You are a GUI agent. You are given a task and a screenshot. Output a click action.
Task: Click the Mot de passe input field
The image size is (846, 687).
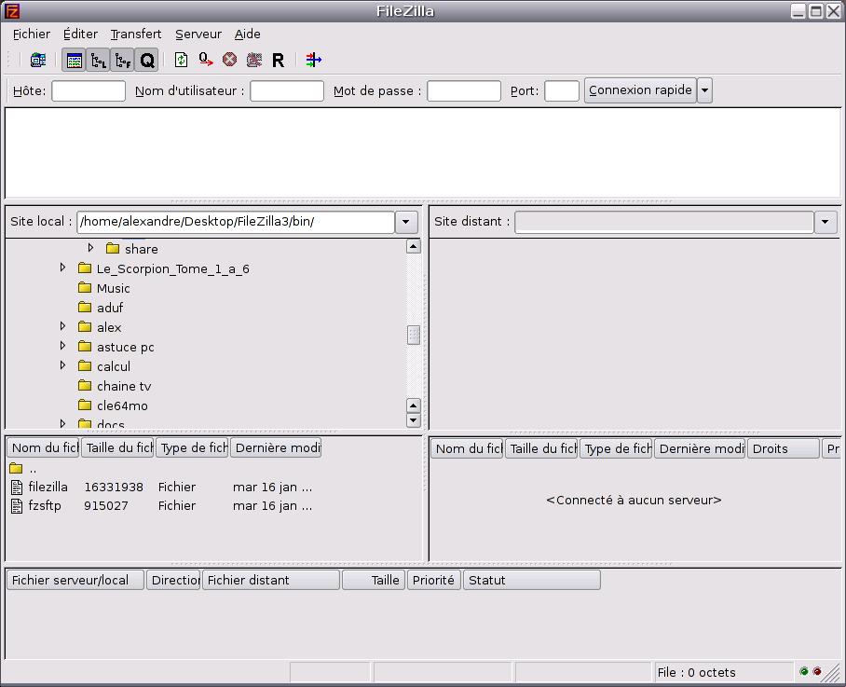464,90
